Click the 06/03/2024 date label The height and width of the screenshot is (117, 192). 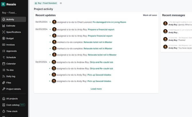(41, 29)
